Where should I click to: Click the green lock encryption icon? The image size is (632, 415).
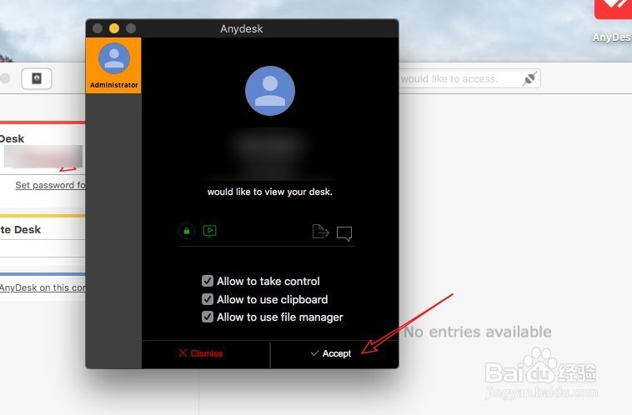pos(187,231)
